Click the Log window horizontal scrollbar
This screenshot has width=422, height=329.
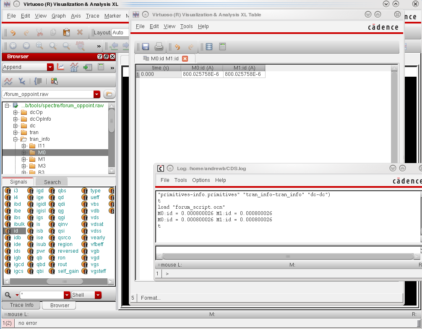(x=288, y=256)
